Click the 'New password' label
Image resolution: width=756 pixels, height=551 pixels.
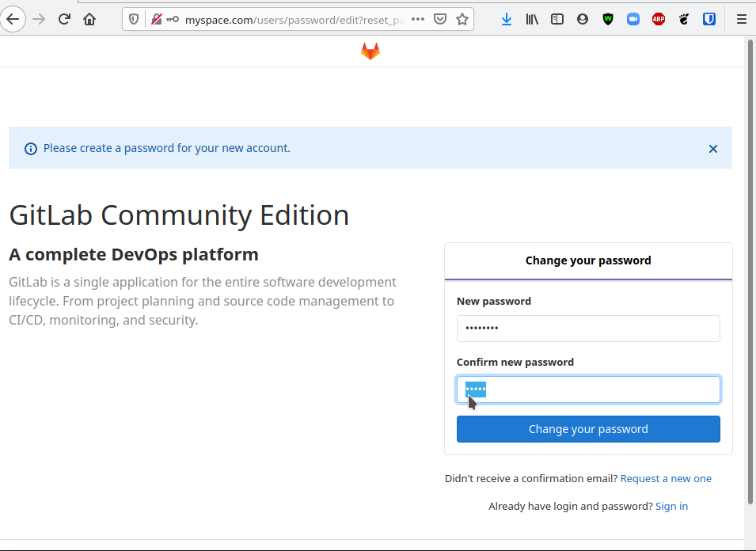click(494, 302)
